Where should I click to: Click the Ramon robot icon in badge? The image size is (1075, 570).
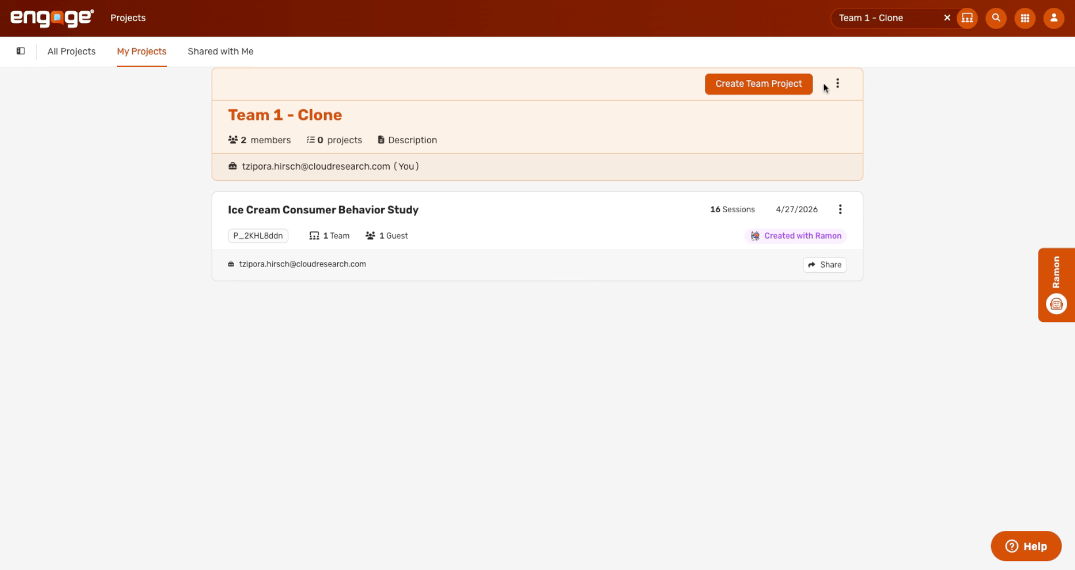click(755, 236)
